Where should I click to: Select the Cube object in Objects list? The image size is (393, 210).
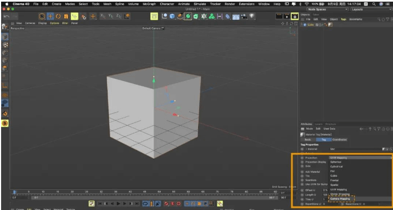pyautogui.click(x=311, y=25)
